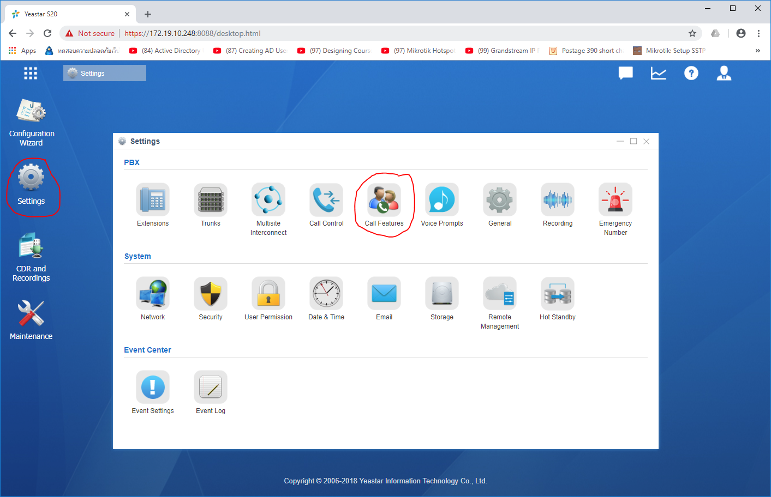Expand the hidden bookmarks overflow chevron
The width and height of the screenshot is (771, 497).
pyautogui.click(x=757, y=51)
